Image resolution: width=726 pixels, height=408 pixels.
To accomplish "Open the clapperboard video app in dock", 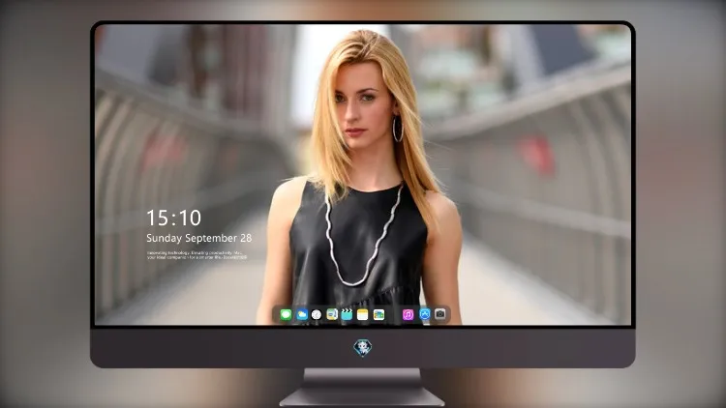I will [347, 314].
